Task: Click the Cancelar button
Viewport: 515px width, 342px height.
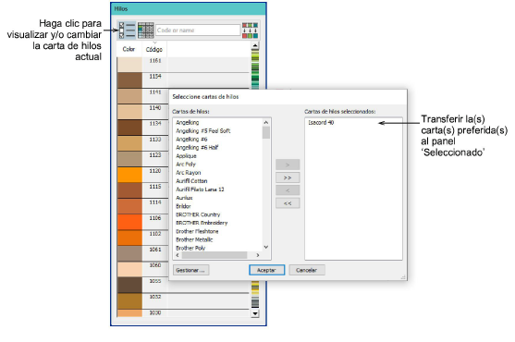Action: pyautogui.click(x=307, y=270)
